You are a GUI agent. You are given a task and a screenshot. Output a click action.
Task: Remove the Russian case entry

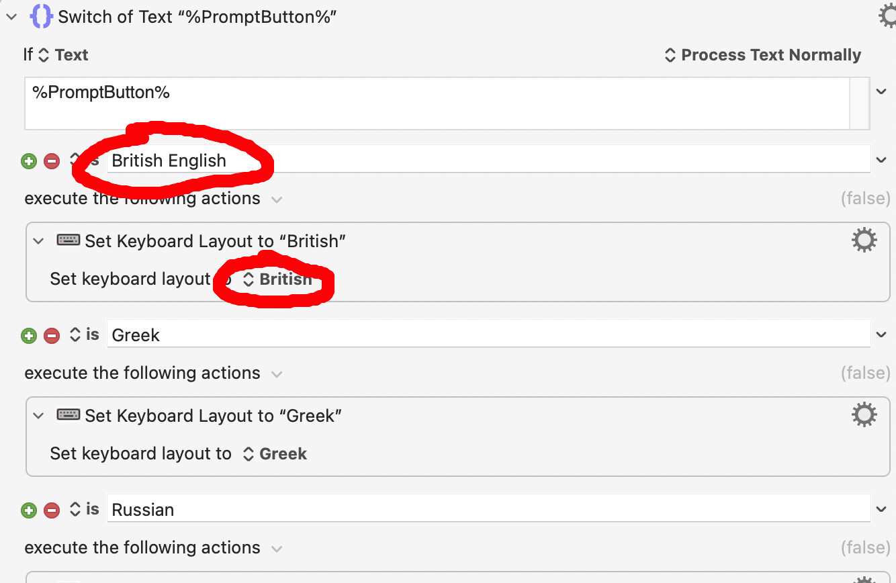point(52,510)
